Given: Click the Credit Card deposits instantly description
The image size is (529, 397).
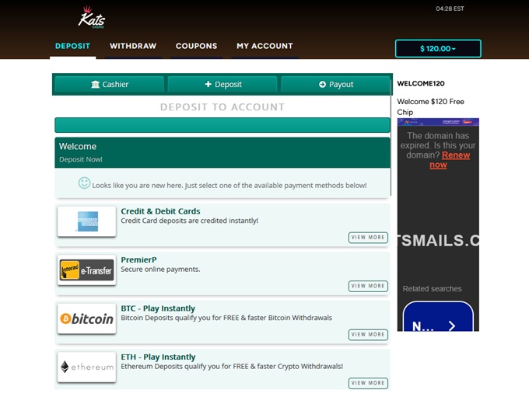Looking at the screenshot, I should point(190,221).
